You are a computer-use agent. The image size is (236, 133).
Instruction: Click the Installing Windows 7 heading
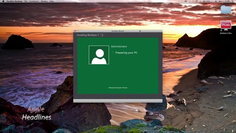click(x=88, y=35)
